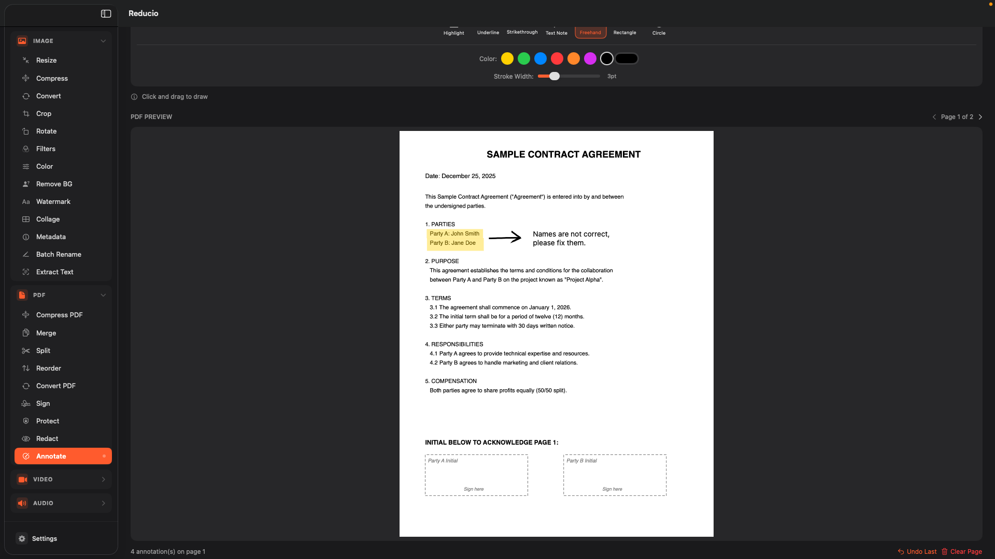Screen dimensions: 995x559
Task: Select the black stroke color option
Action: pyautogui.click(x=606, y=58)
